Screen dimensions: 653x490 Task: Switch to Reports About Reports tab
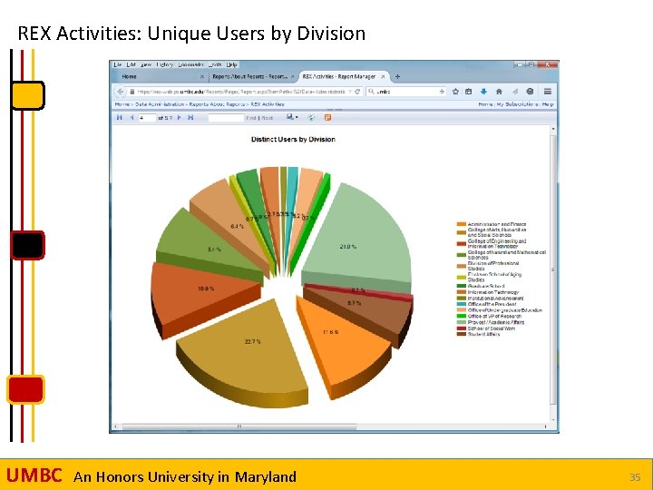(253, 76)
